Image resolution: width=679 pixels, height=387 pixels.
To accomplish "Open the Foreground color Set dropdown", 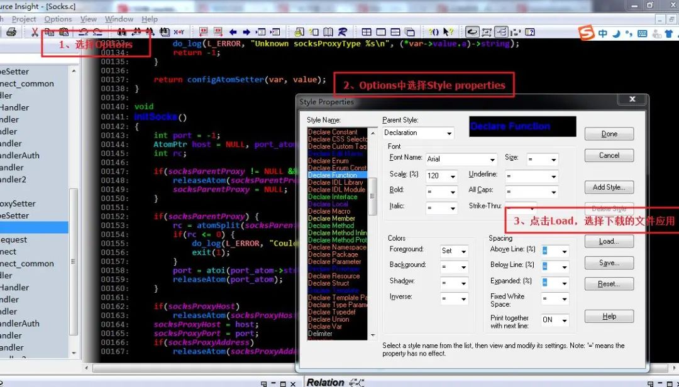I will [463, 251].
